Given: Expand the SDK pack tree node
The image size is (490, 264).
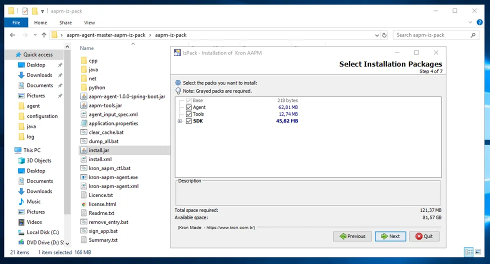Looking at the screenshot, I should (x=180, y=121).
